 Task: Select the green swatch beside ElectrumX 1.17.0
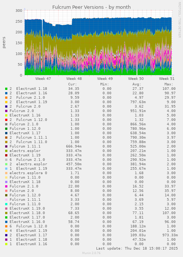6,217
